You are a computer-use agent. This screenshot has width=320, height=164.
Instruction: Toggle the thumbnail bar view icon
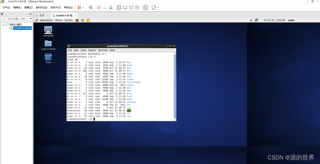[x=125, y=8]
